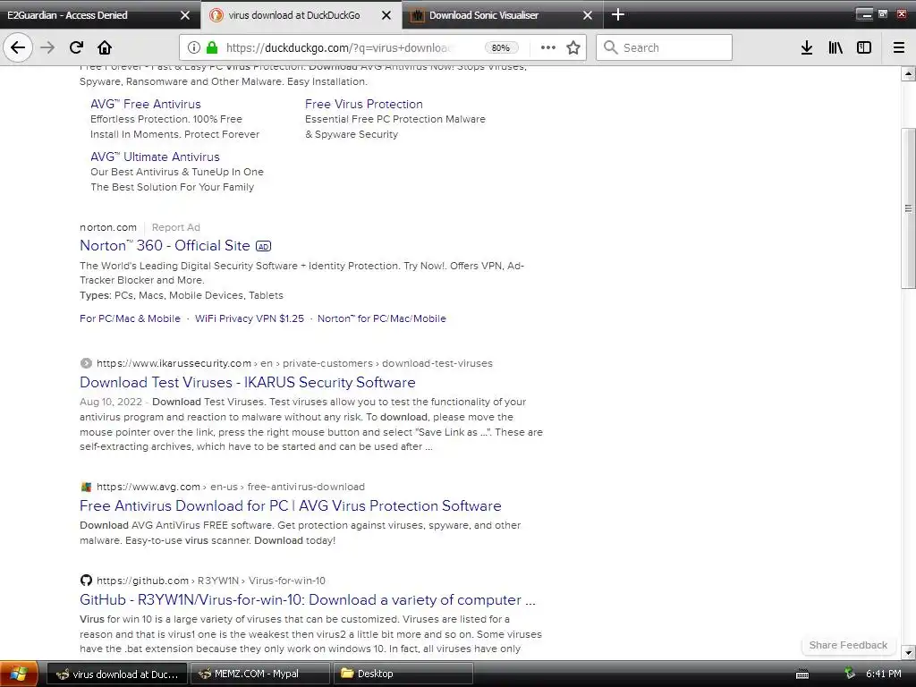Click the green secure connection padlock
Viewport: 916px width, 687px height.
(x=212, y=47)
